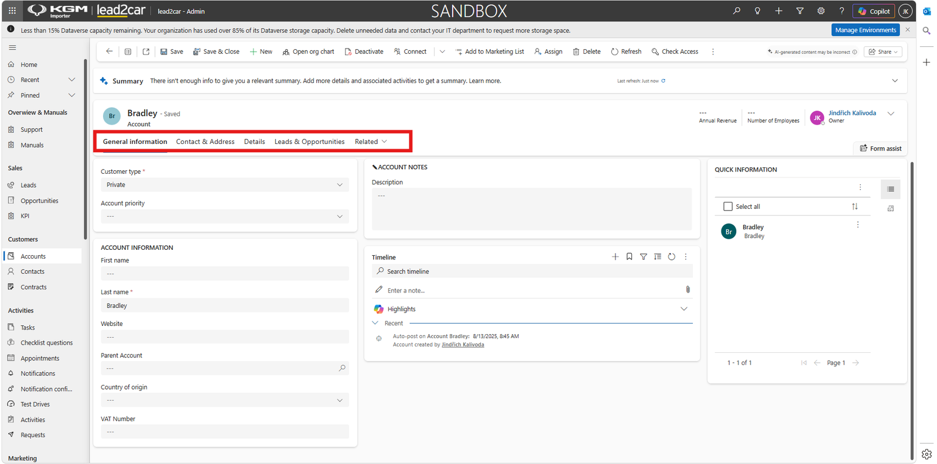Click the Search timeline box
Screen dimensions: 937x464
pos(532,271)
